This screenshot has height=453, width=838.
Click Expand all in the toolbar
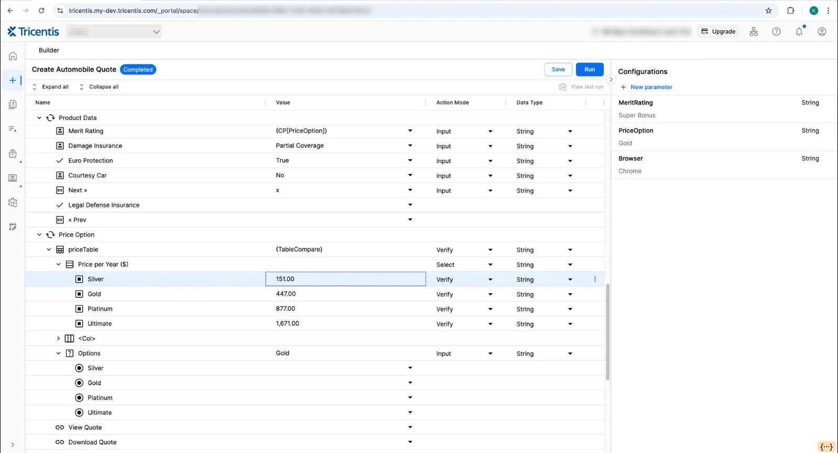50,87
